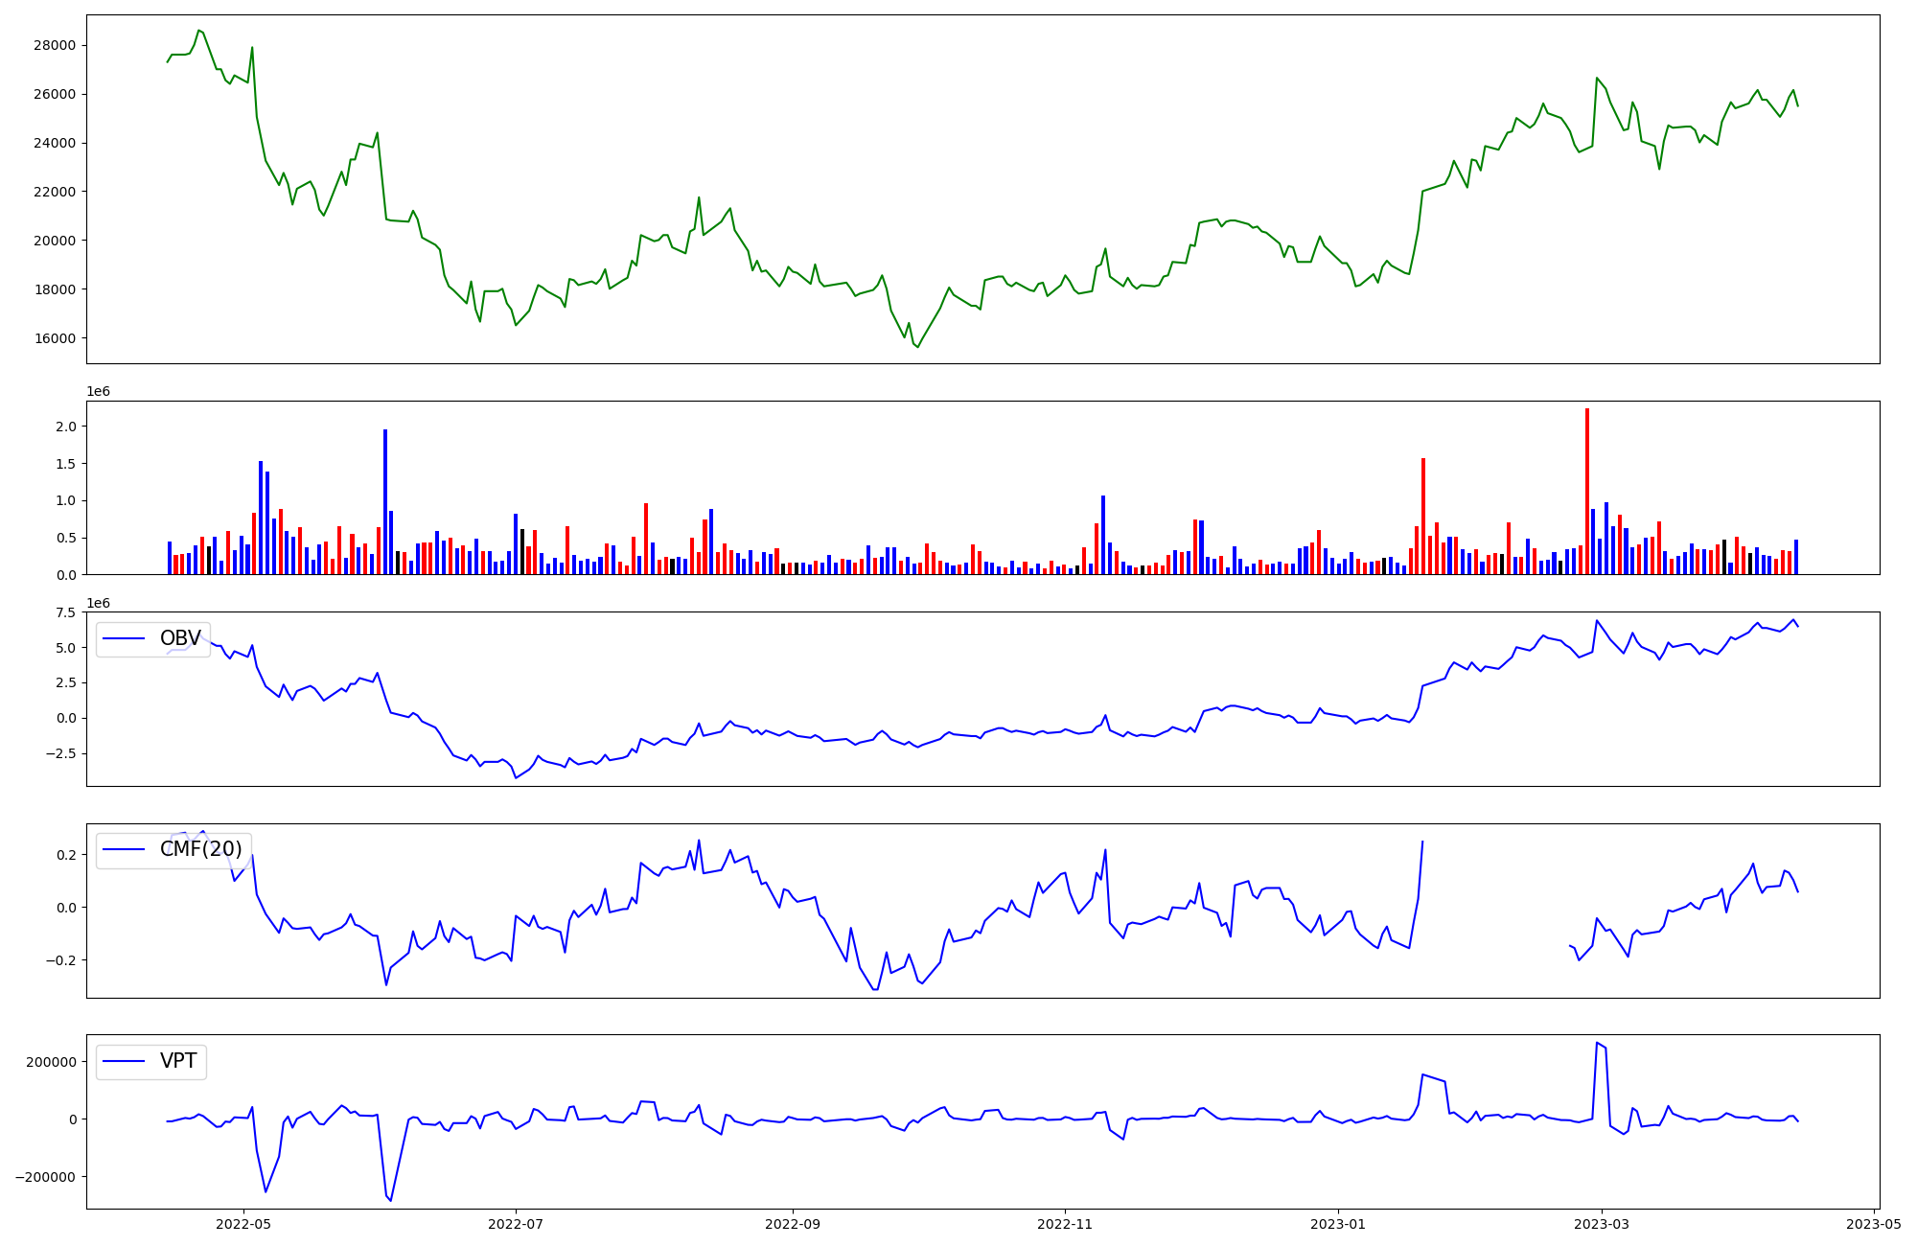Click the VPT legend label
The width and height of the screenshot is (1917, 1246).
tap(178, 1061)
